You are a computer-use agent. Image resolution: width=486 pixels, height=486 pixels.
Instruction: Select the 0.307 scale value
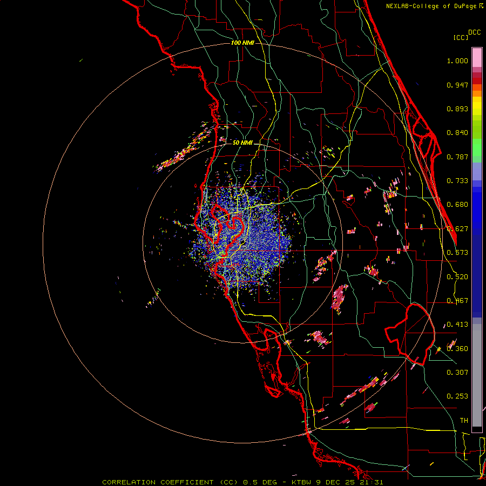(457, 373)
